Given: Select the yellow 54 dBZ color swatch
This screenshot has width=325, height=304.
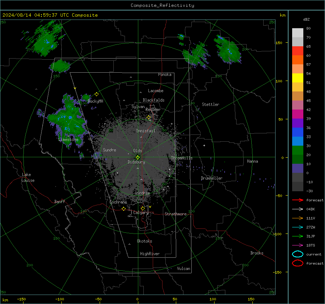Looking at the screenshot, I should pyautogui.click(x=298, y=78).
